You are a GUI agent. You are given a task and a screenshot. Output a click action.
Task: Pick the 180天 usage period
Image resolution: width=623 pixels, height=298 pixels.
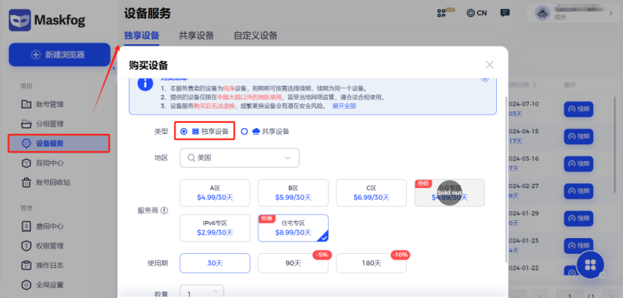coord(372,263)
